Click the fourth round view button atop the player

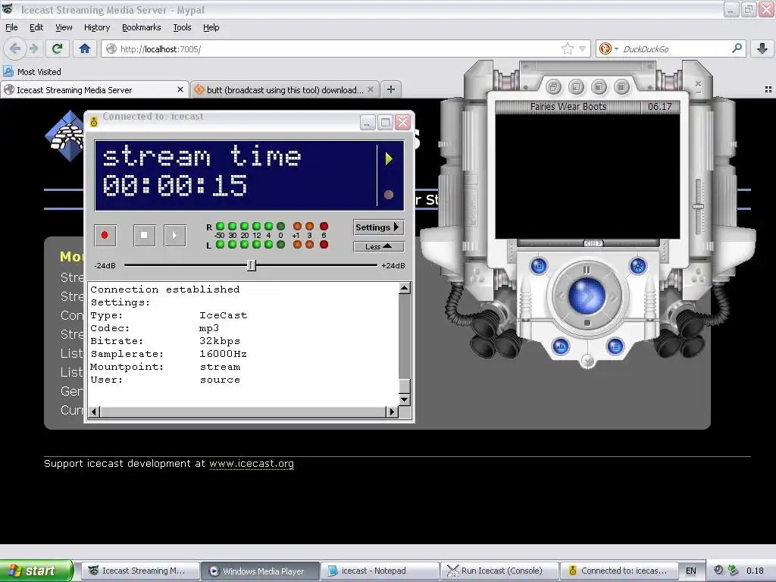(621, 88)
